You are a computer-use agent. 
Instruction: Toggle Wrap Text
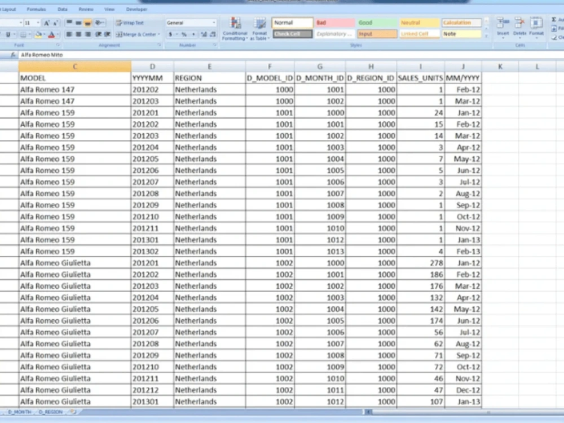pyautogui.click(x=130, y=23)
